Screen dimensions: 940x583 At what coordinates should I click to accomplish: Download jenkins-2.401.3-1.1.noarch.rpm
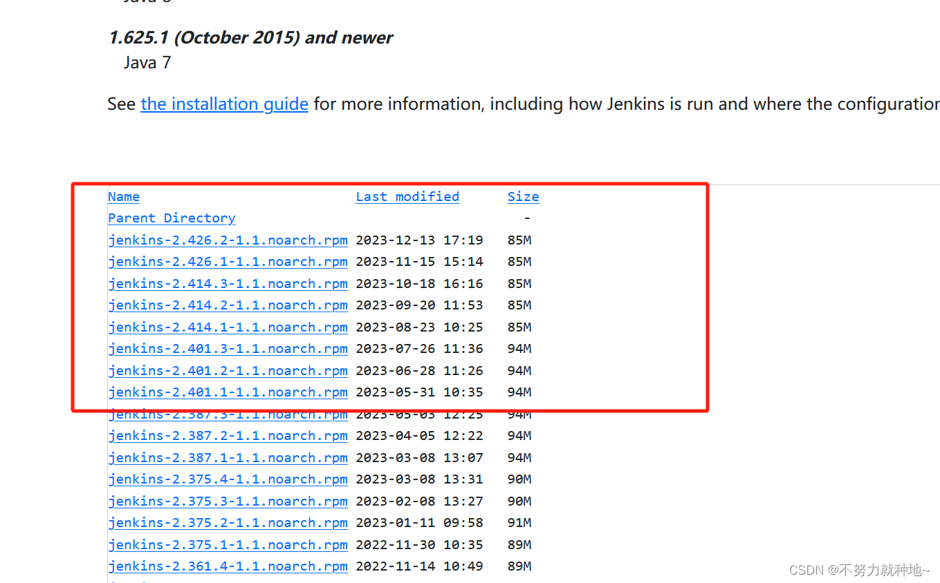click(228, 349)
